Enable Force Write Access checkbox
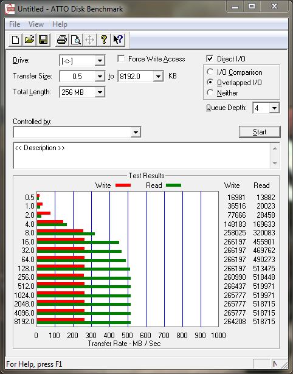 click(x=121, y=58)
